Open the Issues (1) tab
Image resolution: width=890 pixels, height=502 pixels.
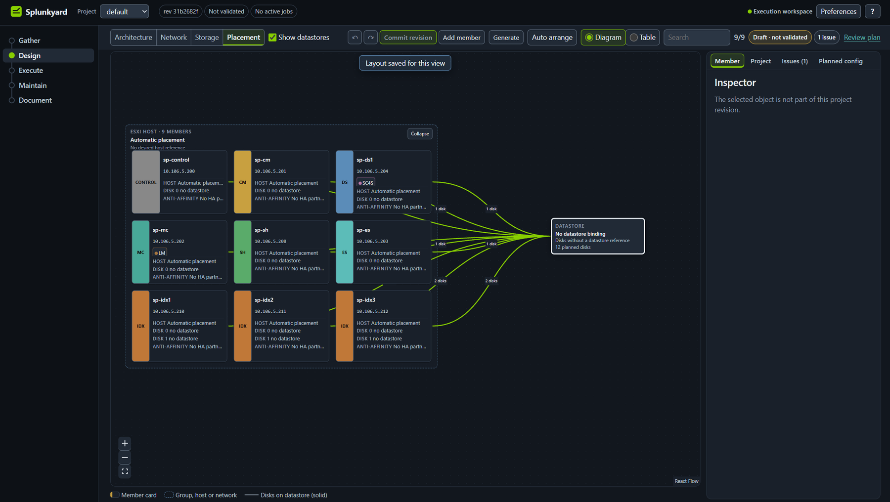point(795,61)
